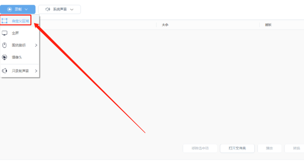The width and height of the screenshot is (304, 161).
Task: Choose the 自定义区域 menu entry text
Action: click(20, 21)
